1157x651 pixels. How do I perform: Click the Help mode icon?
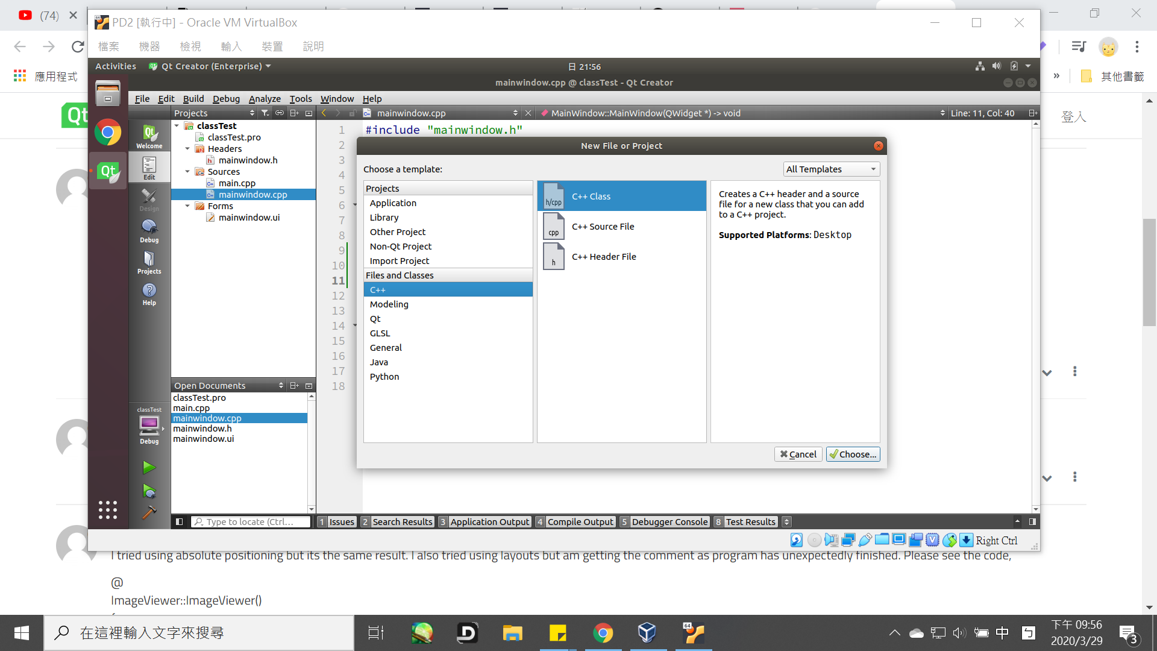pyautogui.click(x=149, y=294)
